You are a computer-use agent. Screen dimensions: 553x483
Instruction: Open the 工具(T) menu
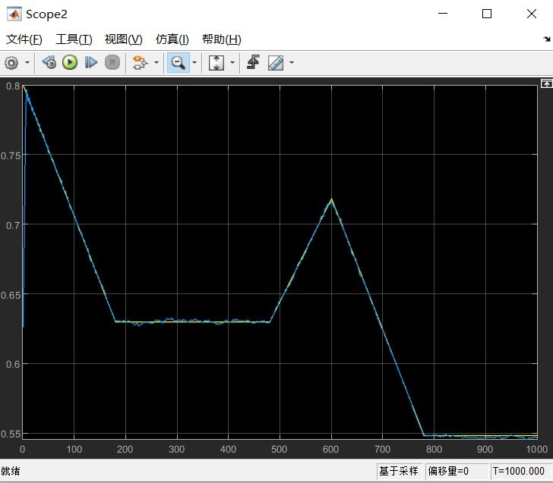[74, 39]
